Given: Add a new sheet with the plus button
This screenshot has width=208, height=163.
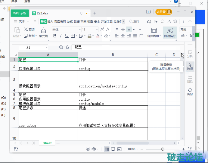Looking at the screenshot, I should [x=58, y=143].
